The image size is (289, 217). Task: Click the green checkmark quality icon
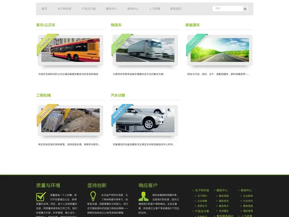coord(41,197)
